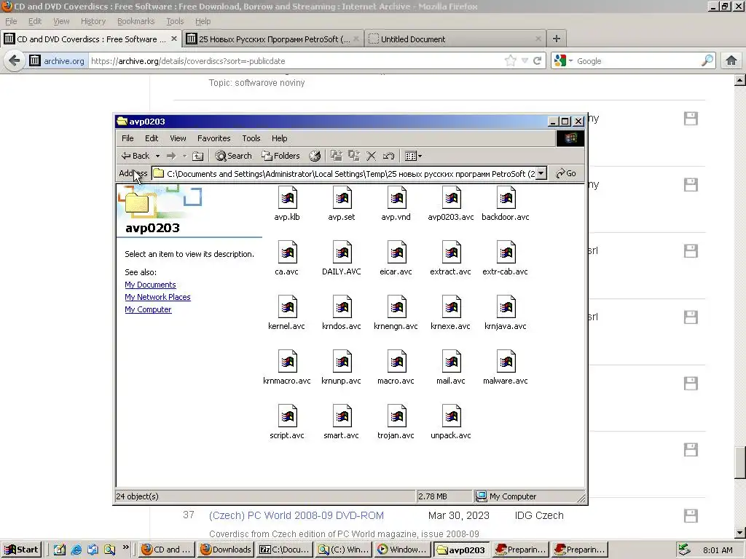Click the Delete toolbar icon
Viewport: 746px width, 559px height.
pos(371,156)
